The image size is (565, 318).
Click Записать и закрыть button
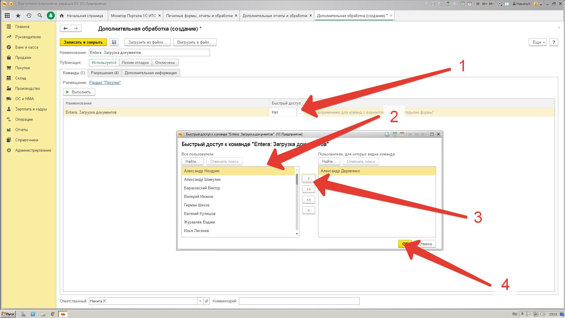coord(83,42)
